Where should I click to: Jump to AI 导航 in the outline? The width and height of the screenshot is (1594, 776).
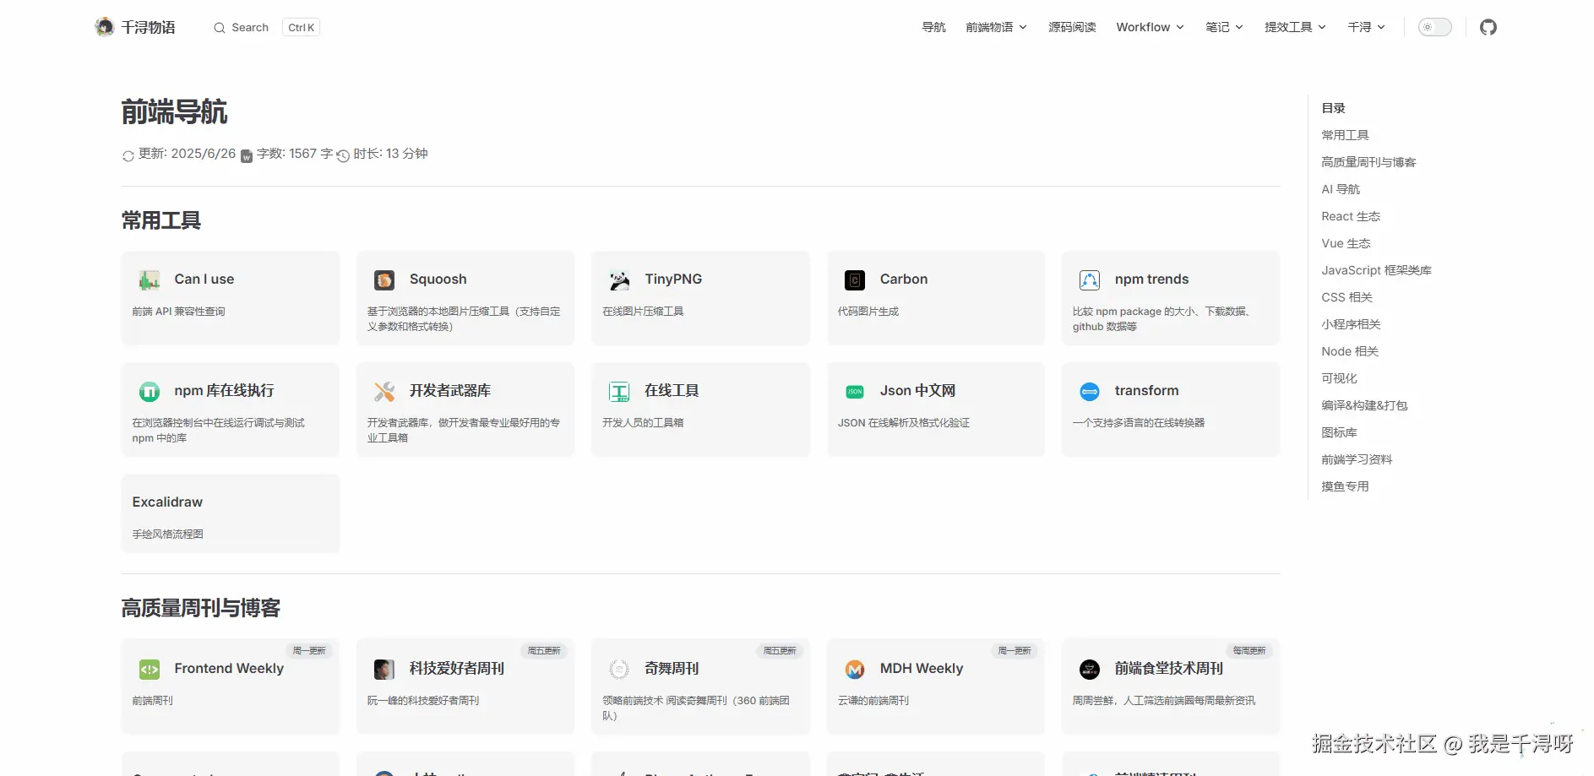click(x=1341, y=189)
